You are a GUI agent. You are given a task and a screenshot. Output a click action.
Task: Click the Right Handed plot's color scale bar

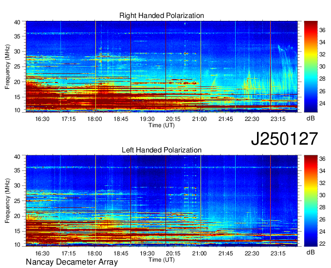coord(311,67)
